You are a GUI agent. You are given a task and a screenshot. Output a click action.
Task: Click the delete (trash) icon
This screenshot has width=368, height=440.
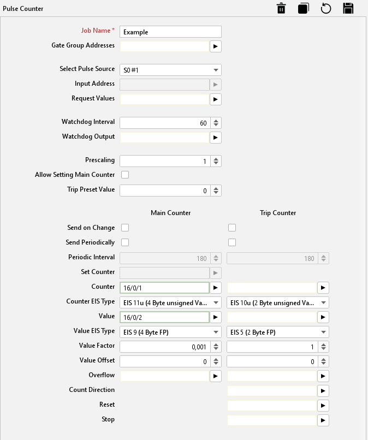[281, 8]
